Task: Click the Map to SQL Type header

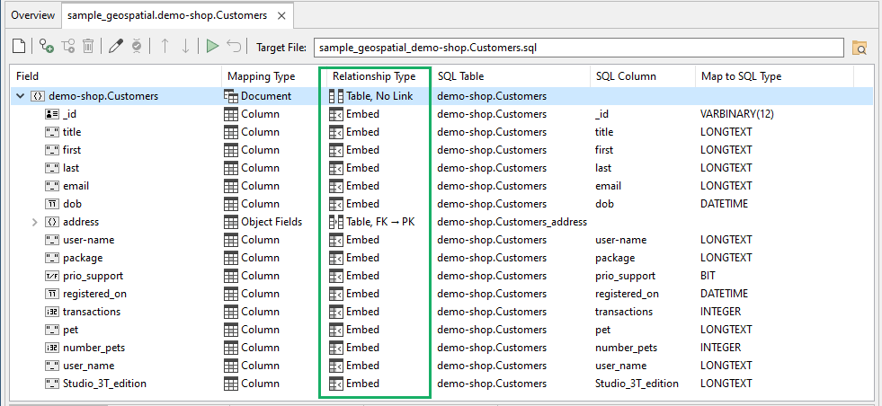Action: (740, 76)
